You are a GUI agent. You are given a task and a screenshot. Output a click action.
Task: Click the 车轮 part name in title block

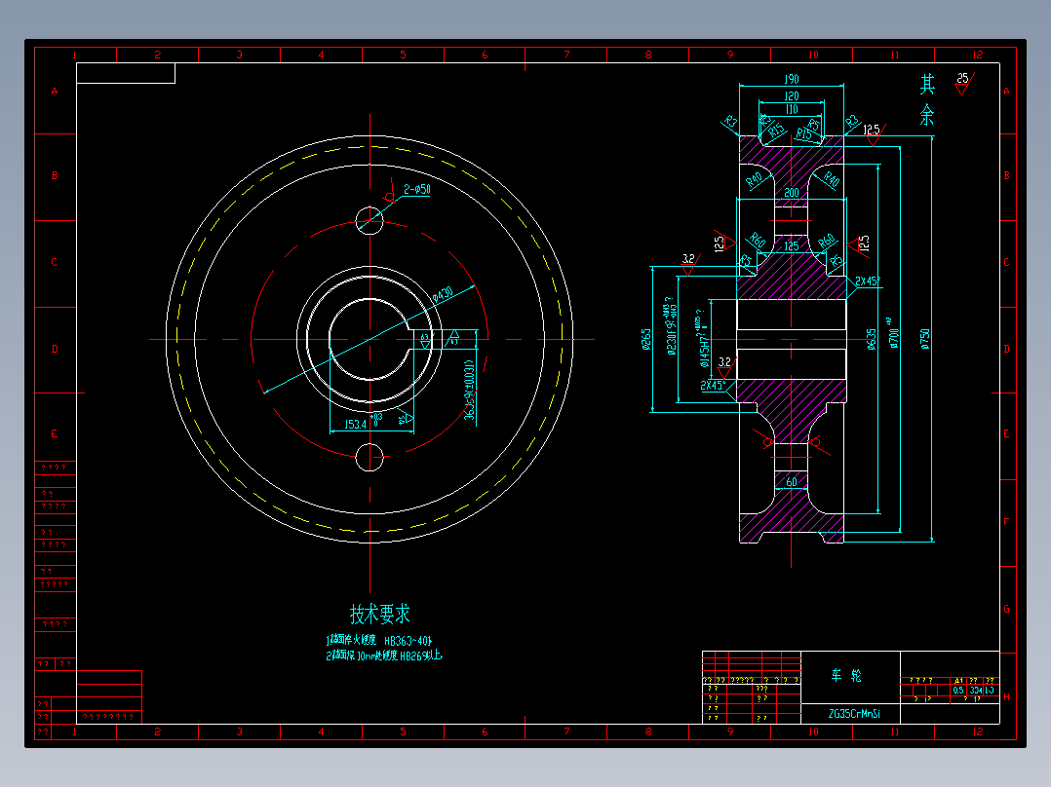coord(846,675)
